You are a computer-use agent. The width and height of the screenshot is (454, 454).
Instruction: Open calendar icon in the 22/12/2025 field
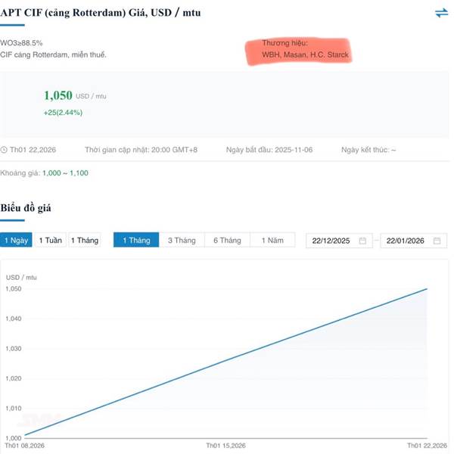(x=362, y=241)
